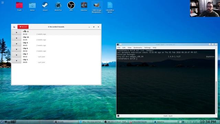Open the Trash desktop icon

tap(19, 7)
